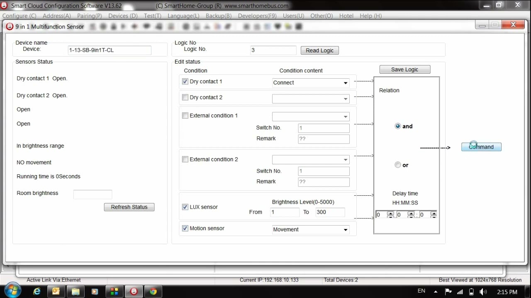Open the media player taskbar icon
This screenshot has width=531, height=298.
[x=95, y=291]
